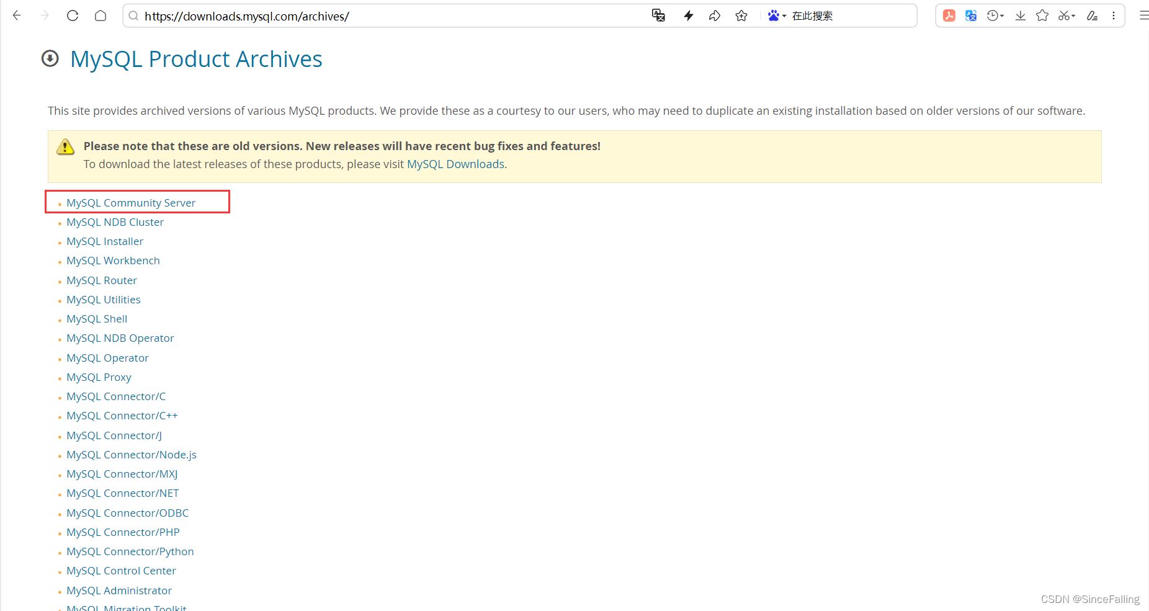Screen dimensions: 1149x611
Task: Open MySQL Connector/NET archive link
Action: [123, 493]
